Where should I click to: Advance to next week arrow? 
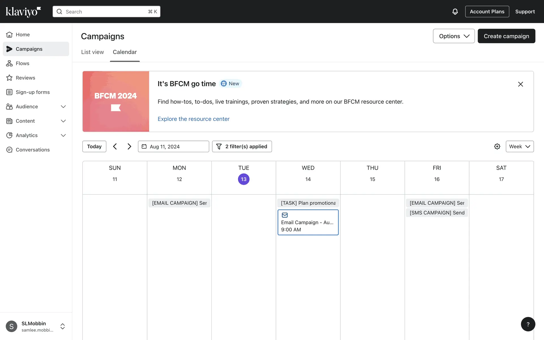click(129, 146)
